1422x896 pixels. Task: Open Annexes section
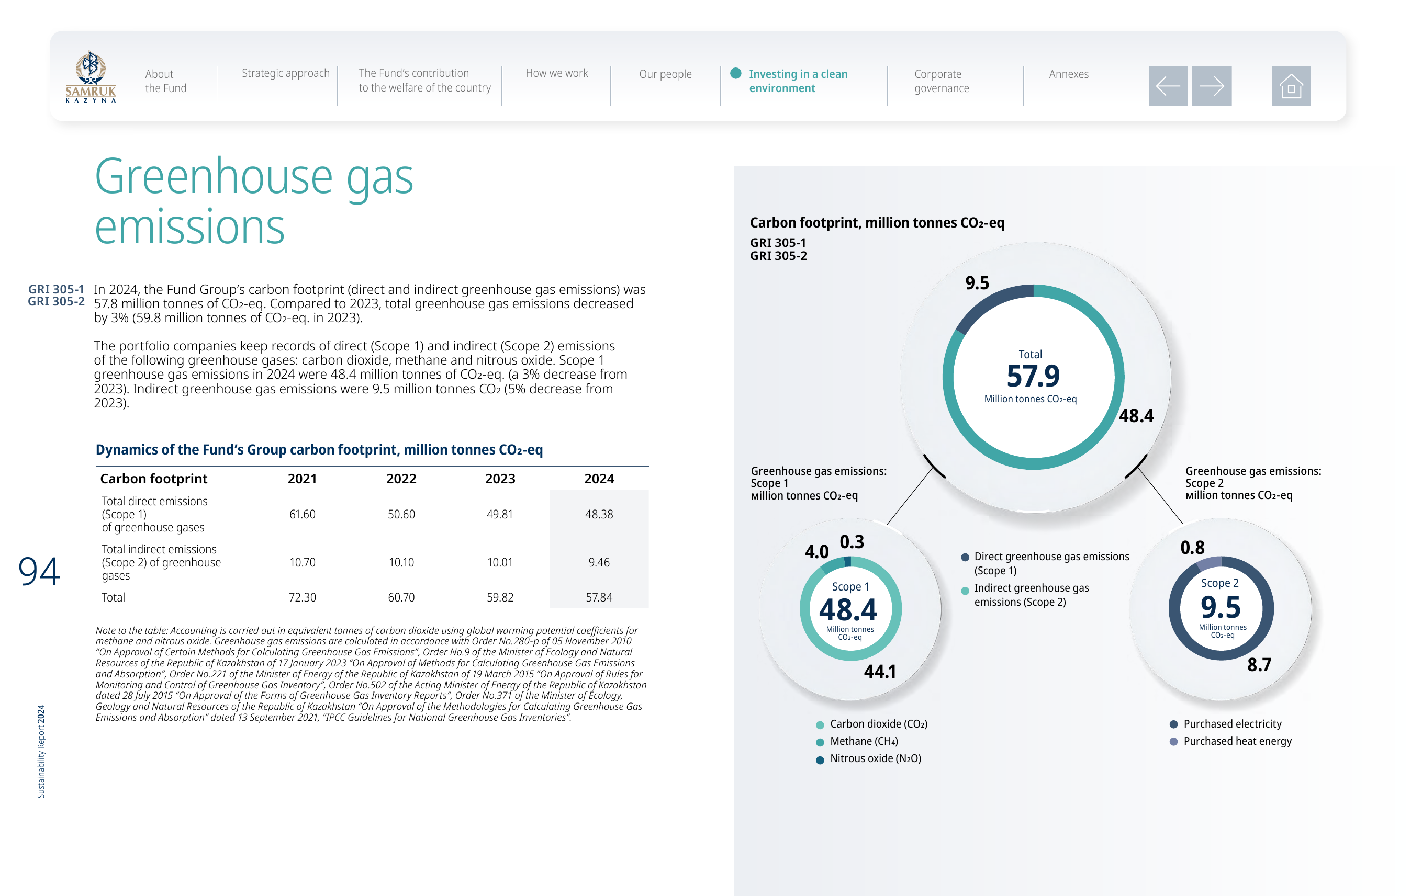(1068, 74)
